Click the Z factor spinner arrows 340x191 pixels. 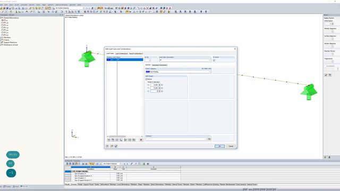(x=159, y=91)
